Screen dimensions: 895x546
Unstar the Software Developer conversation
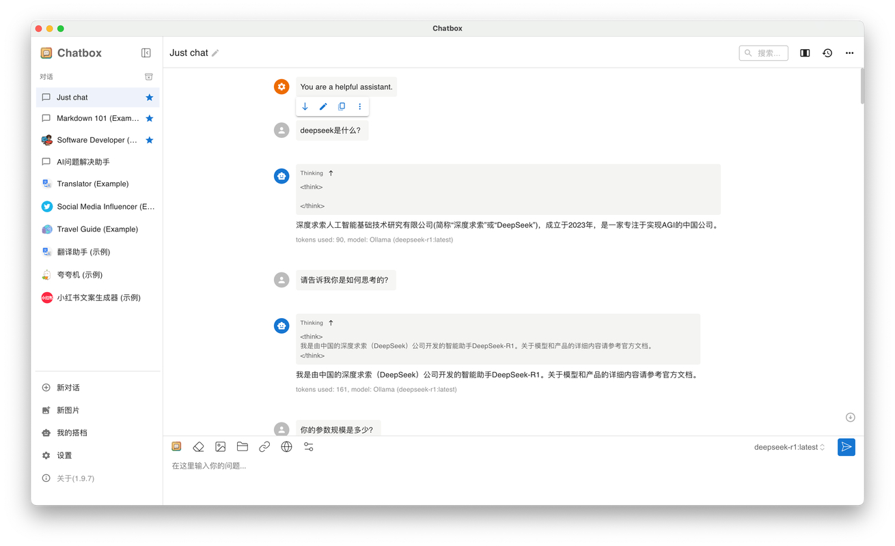click(x=150, y=140)
